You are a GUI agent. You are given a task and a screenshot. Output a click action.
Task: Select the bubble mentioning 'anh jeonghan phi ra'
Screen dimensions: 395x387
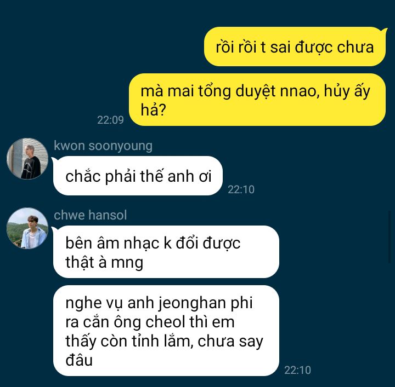[166, 331]
